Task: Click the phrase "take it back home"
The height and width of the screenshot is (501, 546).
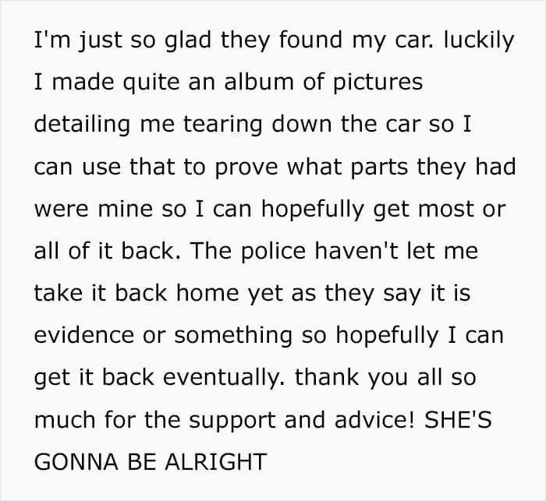Action: (x=136, y=293)
